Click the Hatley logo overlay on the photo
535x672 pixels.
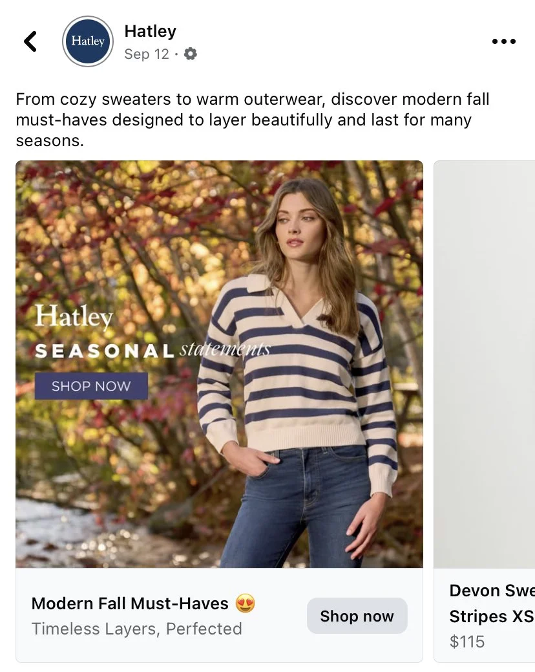coord(74,316)
